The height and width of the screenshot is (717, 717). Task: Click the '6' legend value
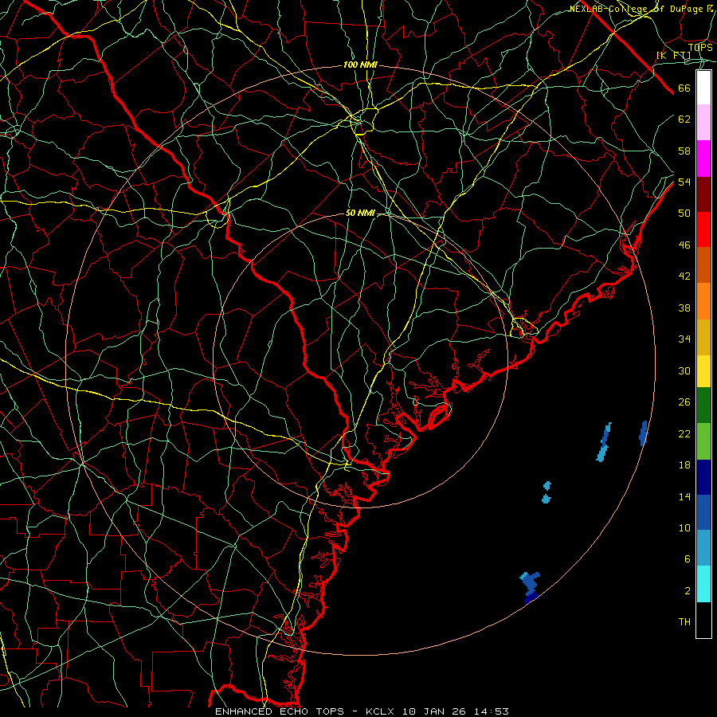pos(688,559)
